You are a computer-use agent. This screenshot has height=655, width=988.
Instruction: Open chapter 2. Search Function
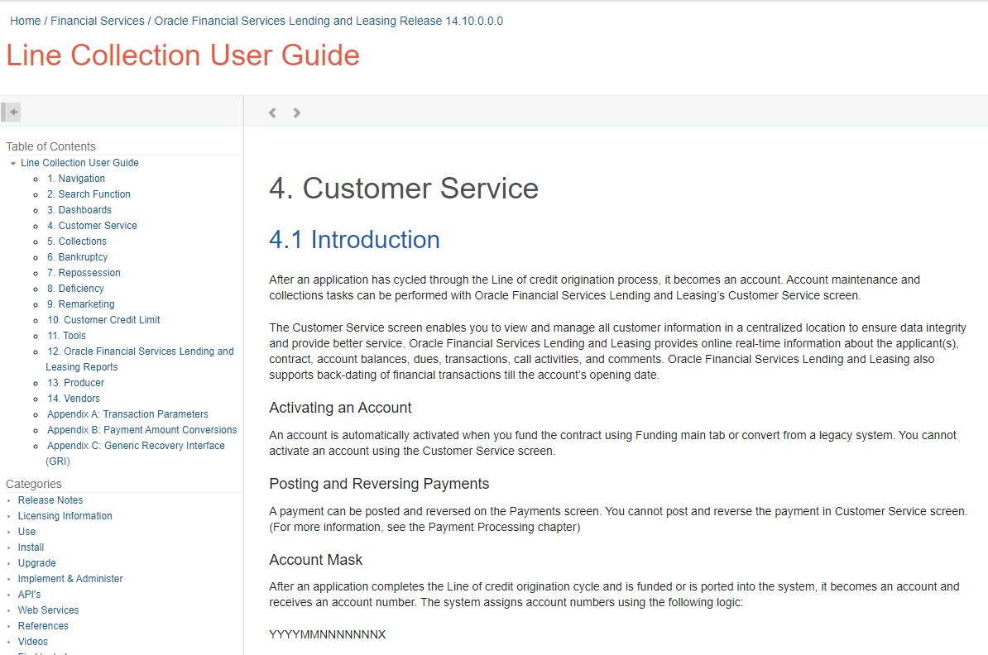coord(89,194)
